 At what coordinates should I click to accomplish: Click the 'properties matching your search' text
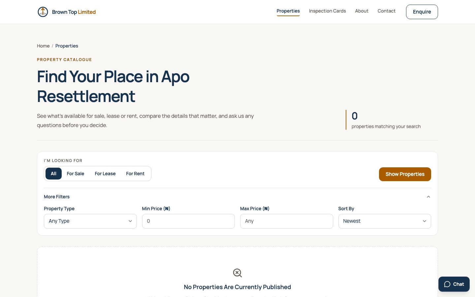tap(386, 126)
